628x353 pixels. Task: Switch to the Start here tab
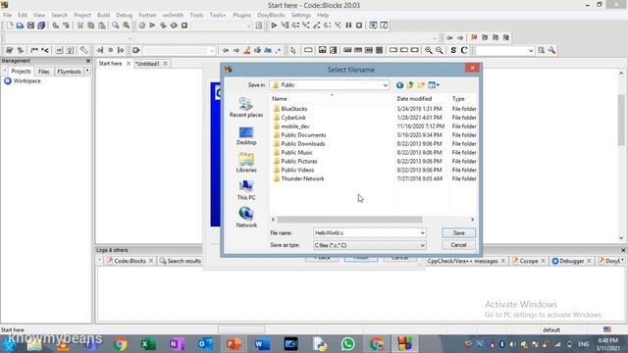[x=110, y=63]
